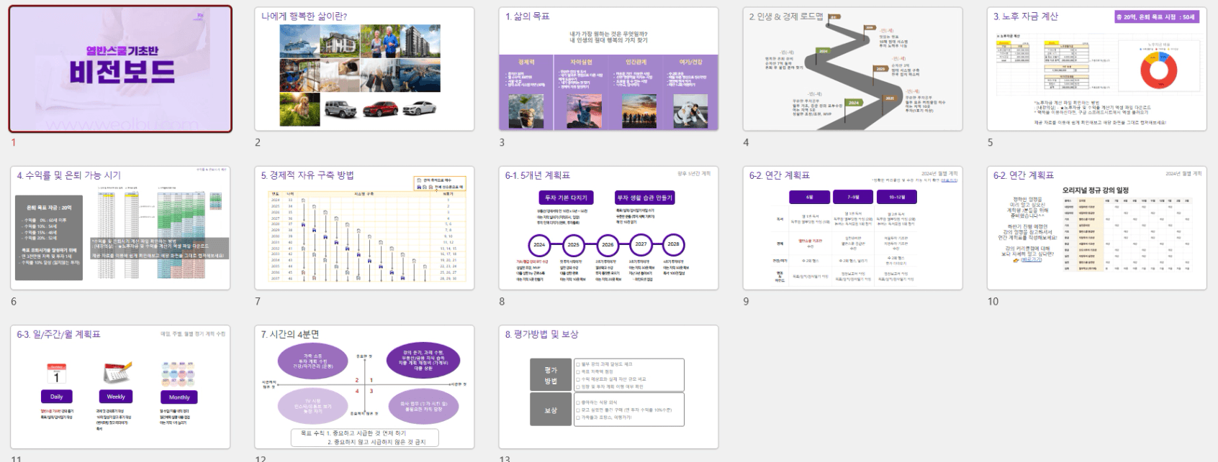Viewport: 1218px width, 462px height.
Task: Select slide 6 '4. 수익률 및 은퇴 가능 시기'
Action: (x=120, y=228)
